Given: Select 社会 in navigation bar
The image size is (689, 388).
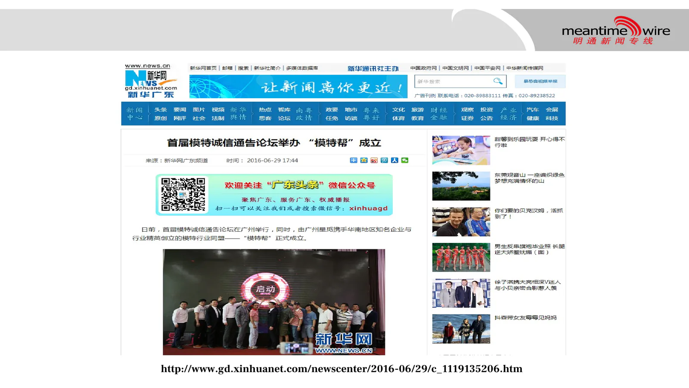Looking at the screenshot, I should click(199, 118).
